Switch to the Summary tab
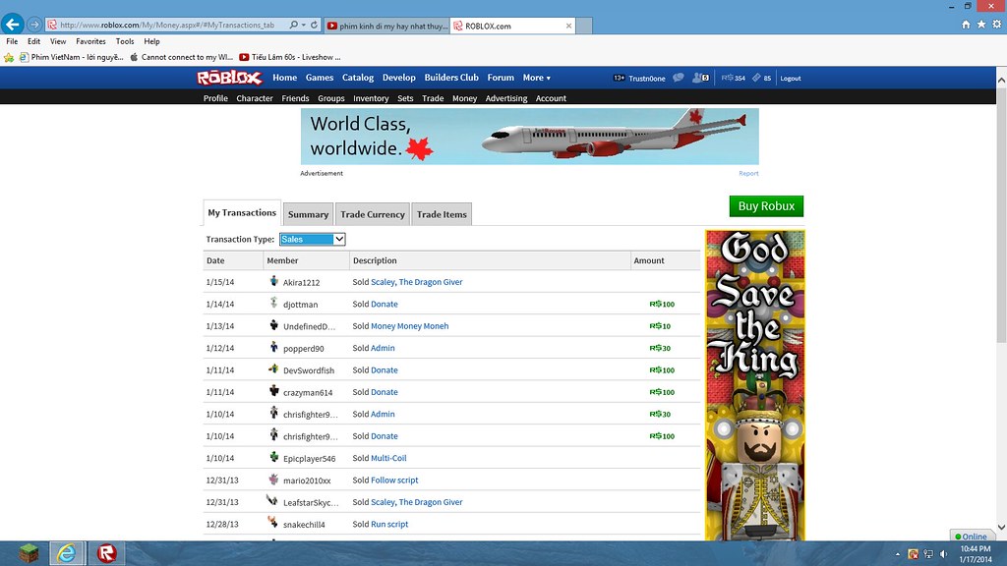The width and height of the screenshot is (1007, 566). click(x=308, y=214)
